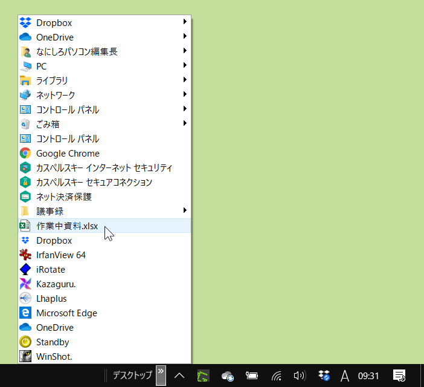Click the ライブラリ library icon

click(x=25, y=80)
